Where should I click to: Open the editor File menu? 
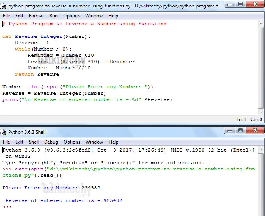click(x=6, y=16)
